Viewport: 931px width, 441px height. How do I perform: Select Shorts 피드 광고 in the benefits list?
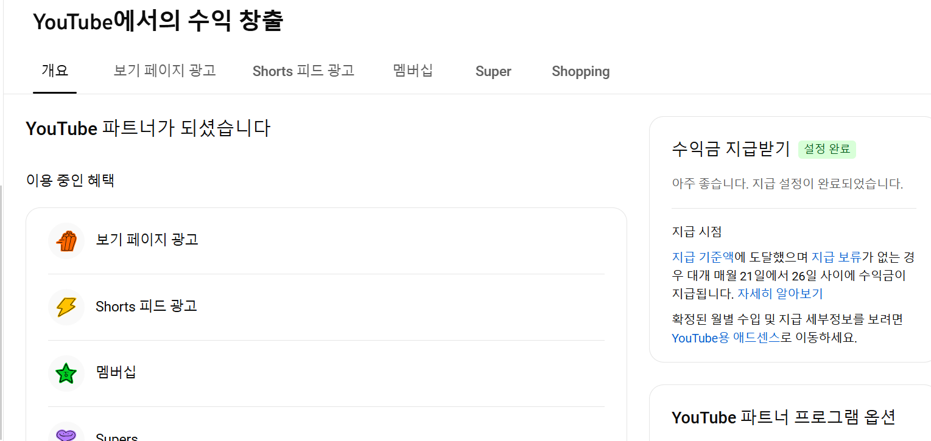point(146,306)
